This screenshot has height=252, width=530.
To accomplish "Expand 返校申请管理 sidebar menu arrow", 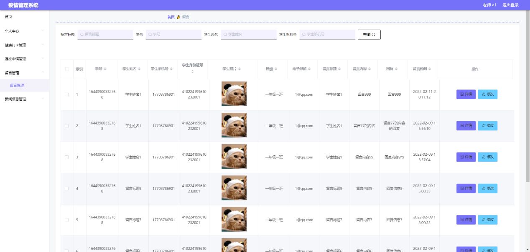I will pos(43,59).
